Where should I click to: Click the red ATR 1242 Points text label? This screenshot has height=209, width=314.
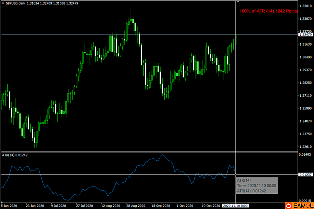click(x=268, y=11)
